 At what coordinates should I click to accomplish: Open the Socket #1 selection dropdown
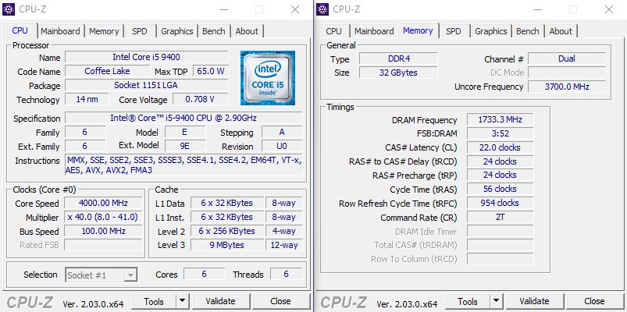(102, 275)
